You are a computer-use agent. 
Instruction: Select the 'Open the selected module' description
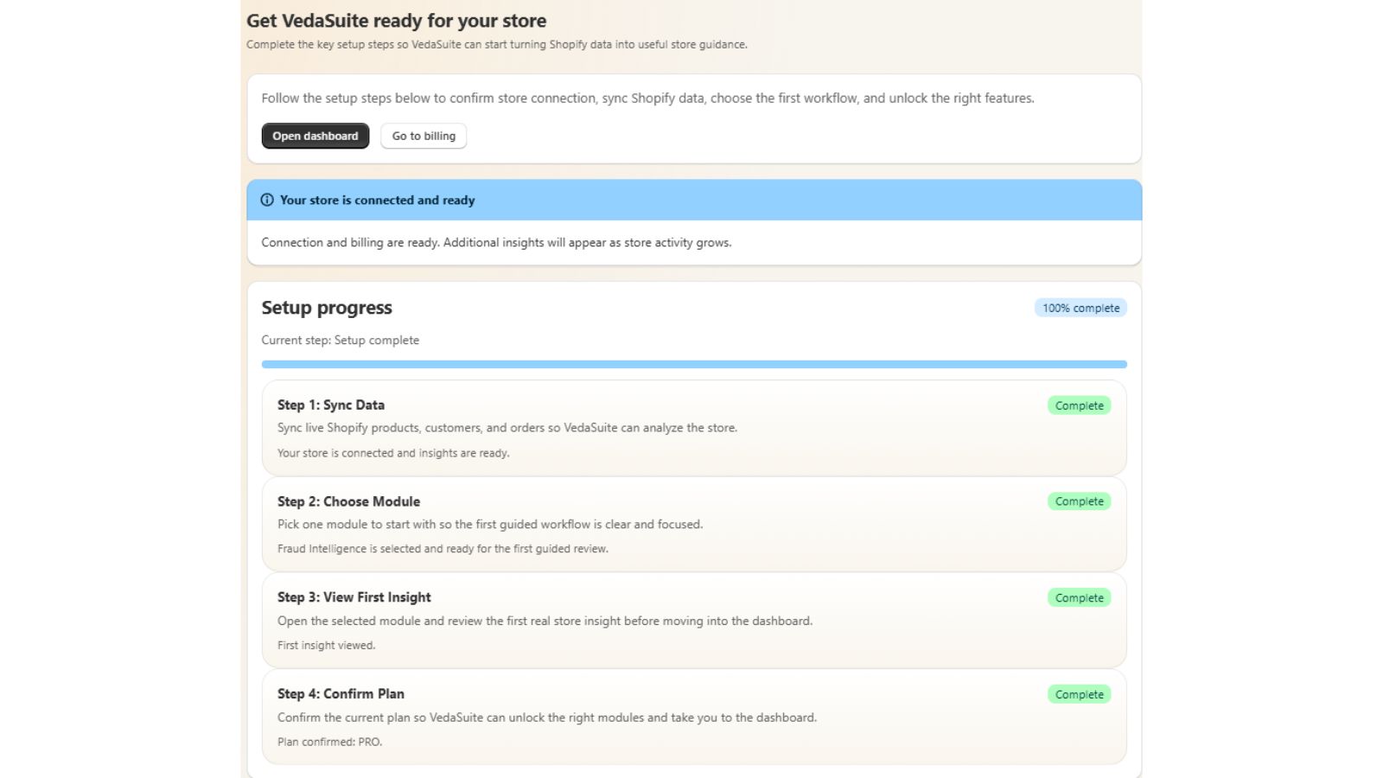click(545, 621)
